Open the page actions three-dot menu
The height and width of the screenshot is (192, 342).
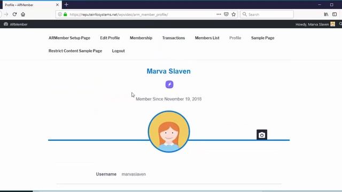tap(219, 14)
